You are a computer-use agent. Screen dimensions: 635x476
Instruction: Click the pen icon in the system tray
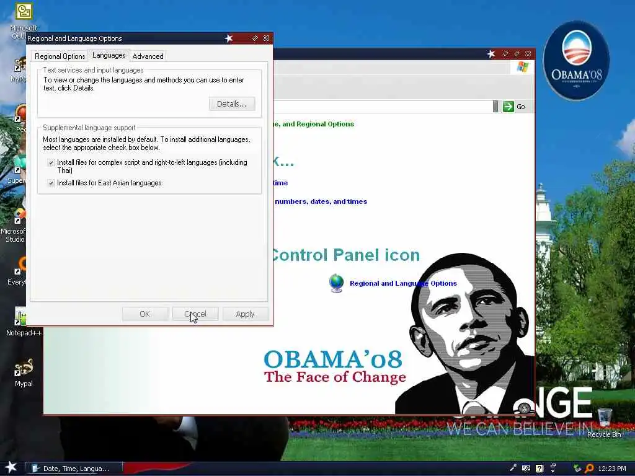[x=513, y=468]
